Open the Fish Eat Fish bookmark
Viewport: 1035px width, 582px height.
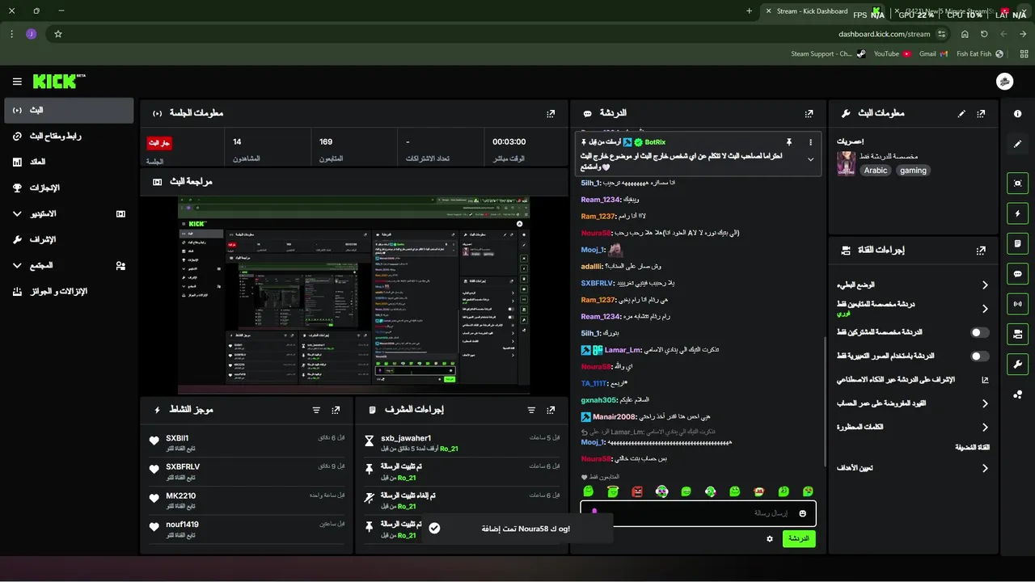point(979,54)
